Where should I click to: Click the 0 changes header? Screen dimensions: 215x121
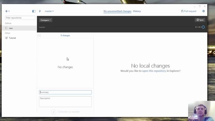pos(65,35)
